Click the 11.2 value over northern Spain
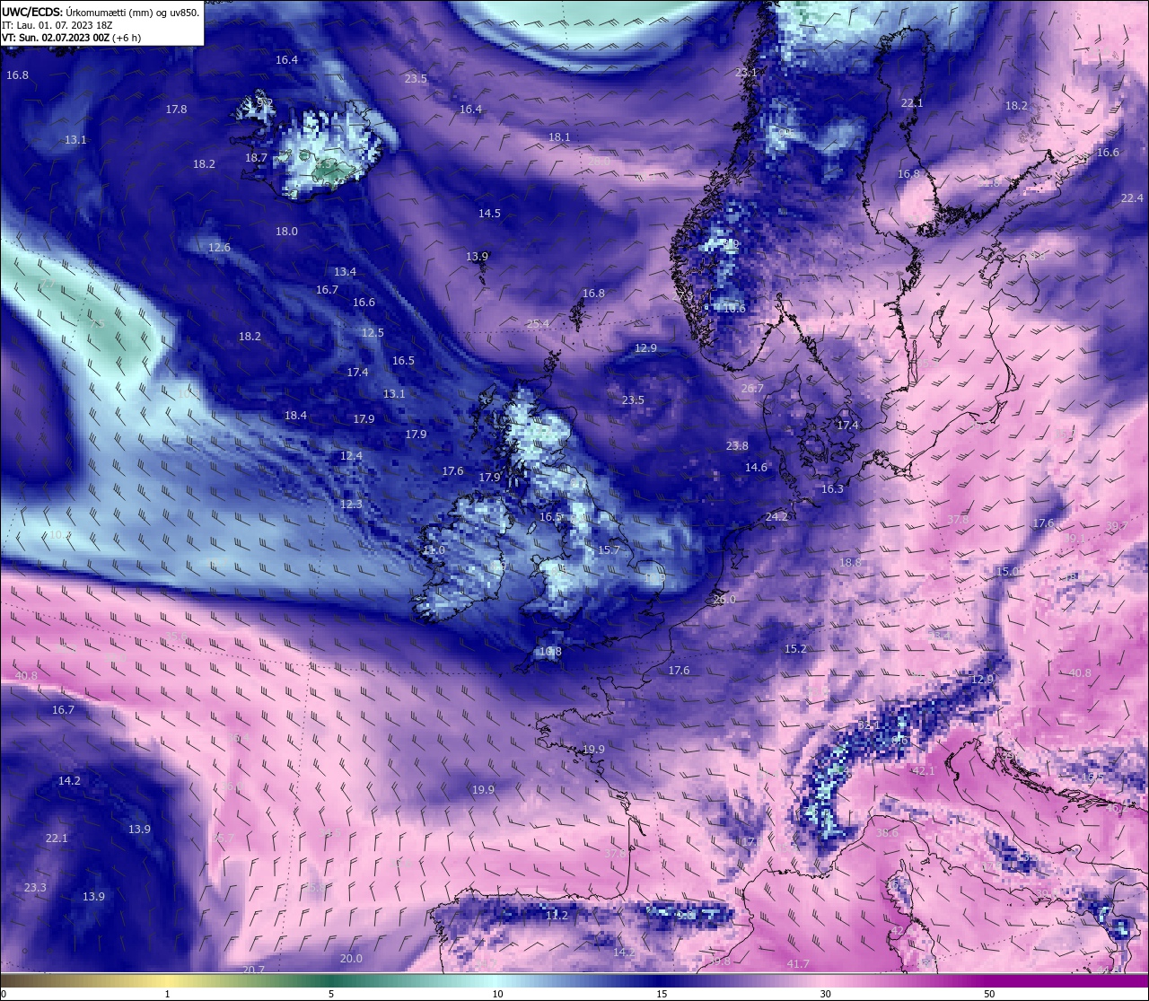This screenshot has height=1001, width=1149. 557,916
